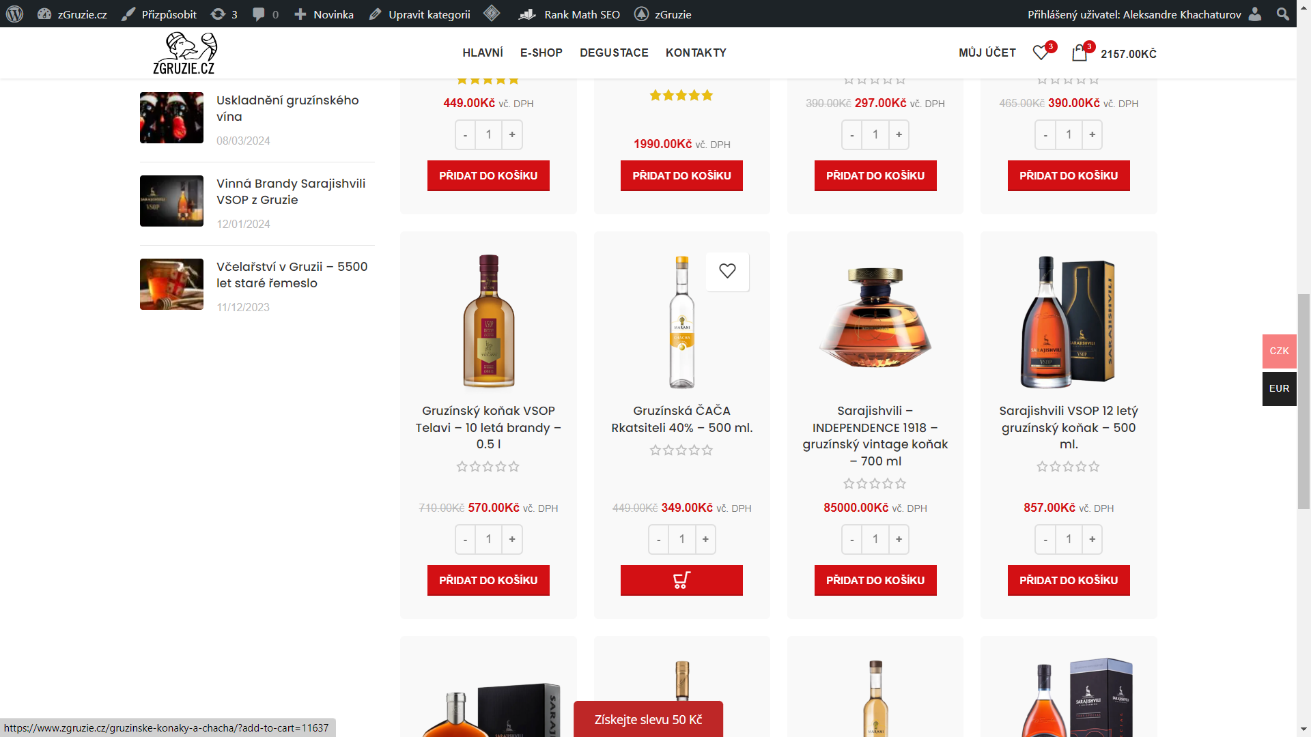This screenshot has width=1311, height=737.
Task: Open the wishlist heart icon in header
Action: [1041, 53]
